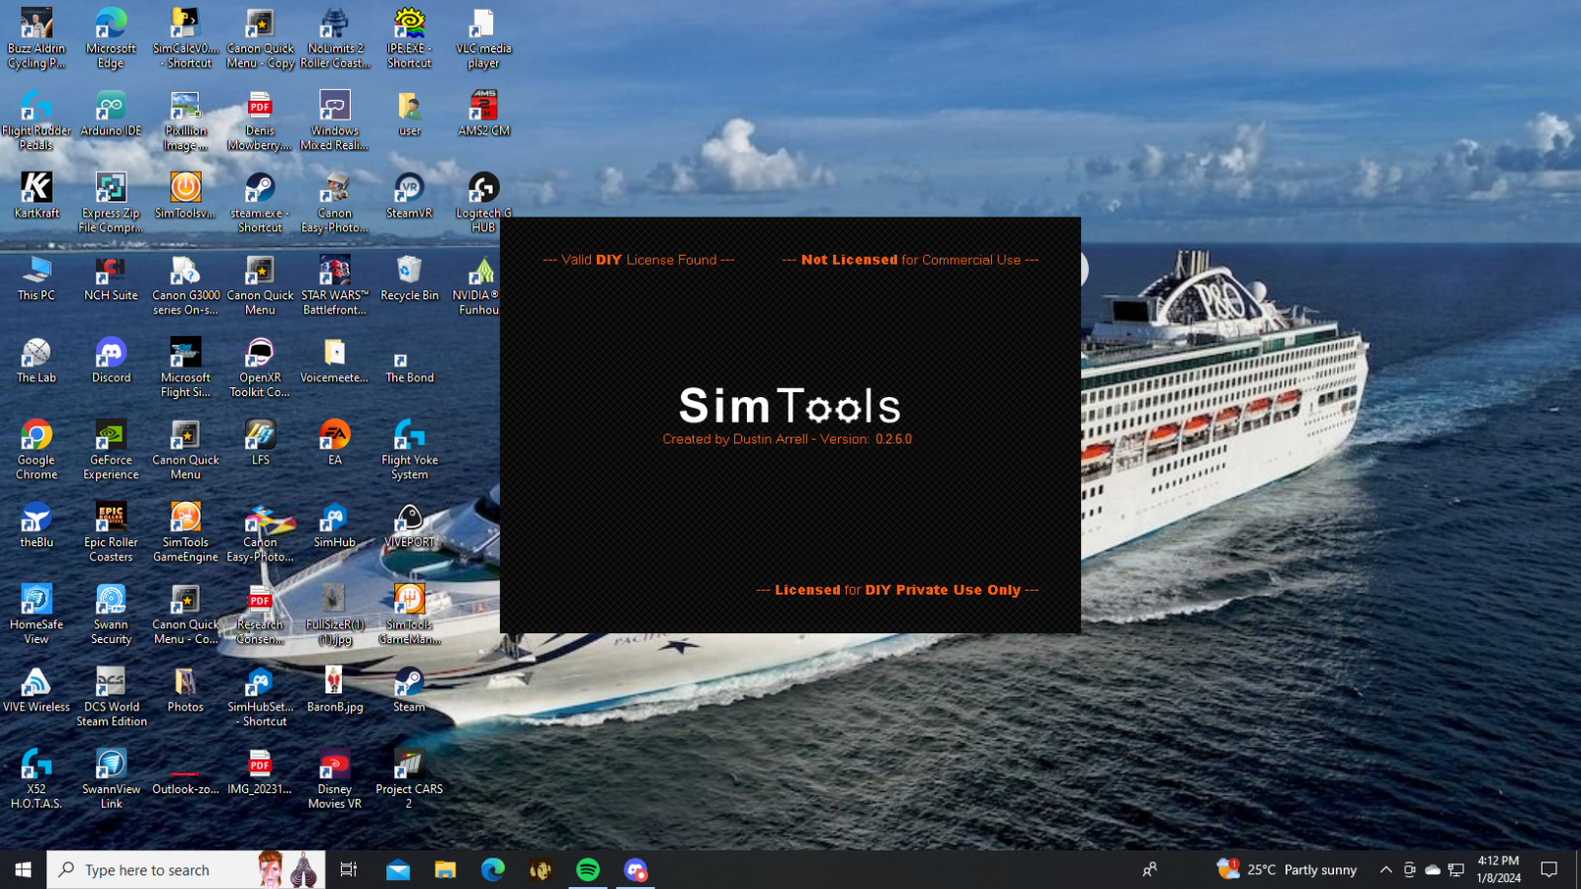Open Microsoft Edge desktop shortcut
This screenshot has height=889, width=1581.
click(111, 38)
